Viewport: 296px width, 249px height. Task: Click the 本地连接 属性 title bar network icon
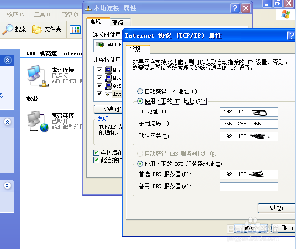[x=88, y=8]
